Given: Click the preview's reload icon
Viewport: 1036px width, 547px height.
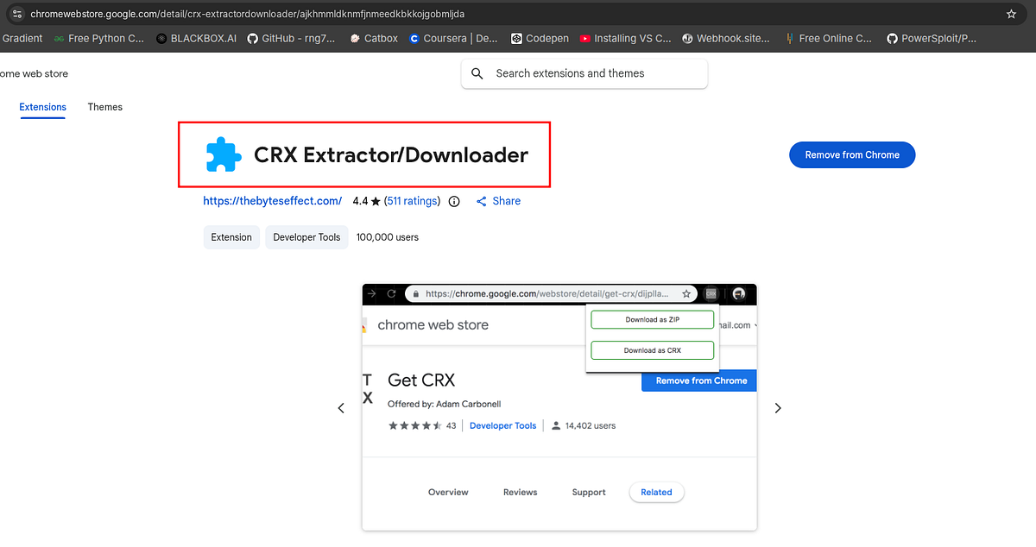Looking at the screenshot, I should click(x=391, y=294).
